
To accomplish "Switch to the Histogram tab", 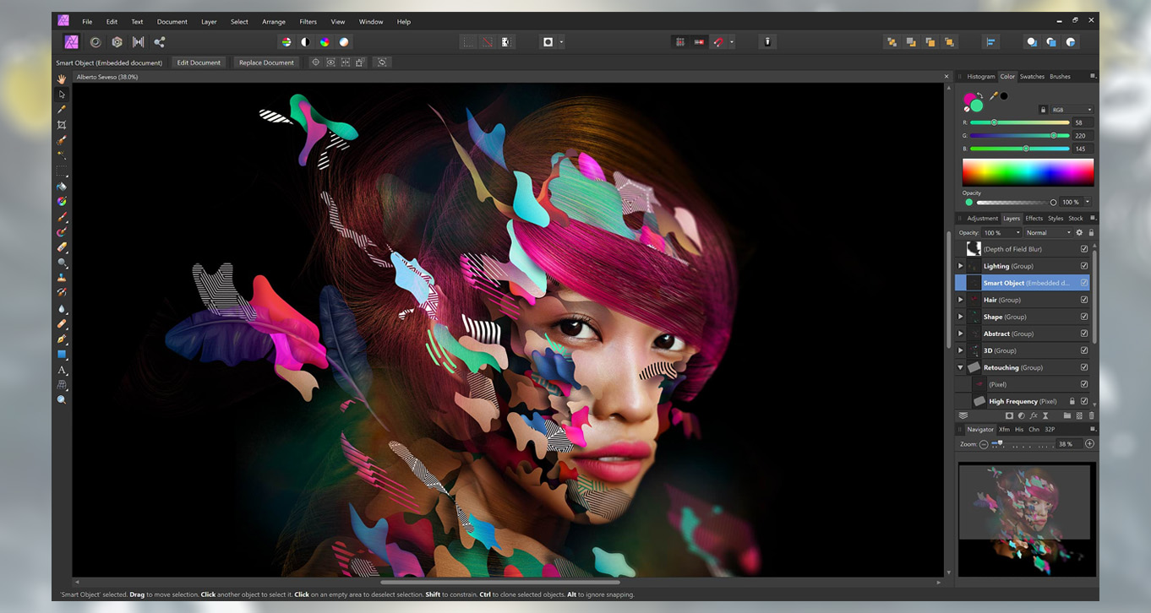I will pyautogui.click(x=981, y=76).
